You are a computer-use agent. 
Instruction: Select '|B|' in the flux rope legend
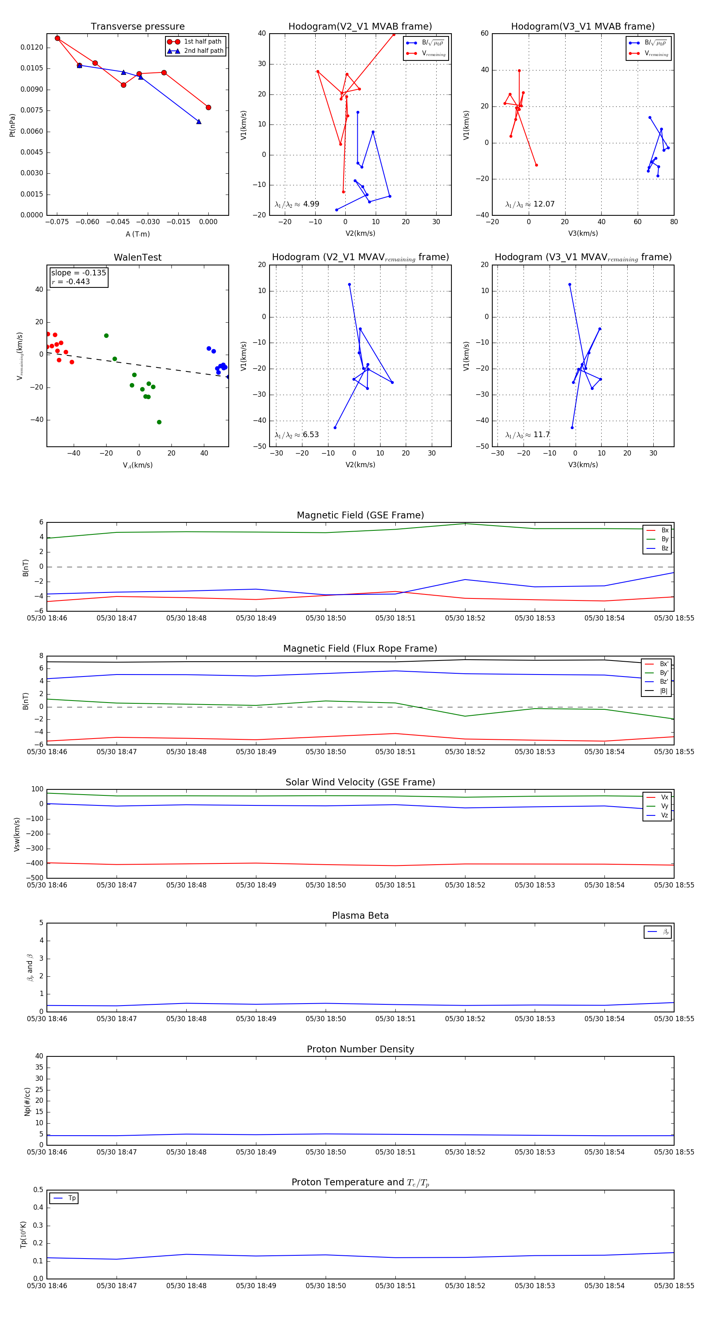(657, 691)
